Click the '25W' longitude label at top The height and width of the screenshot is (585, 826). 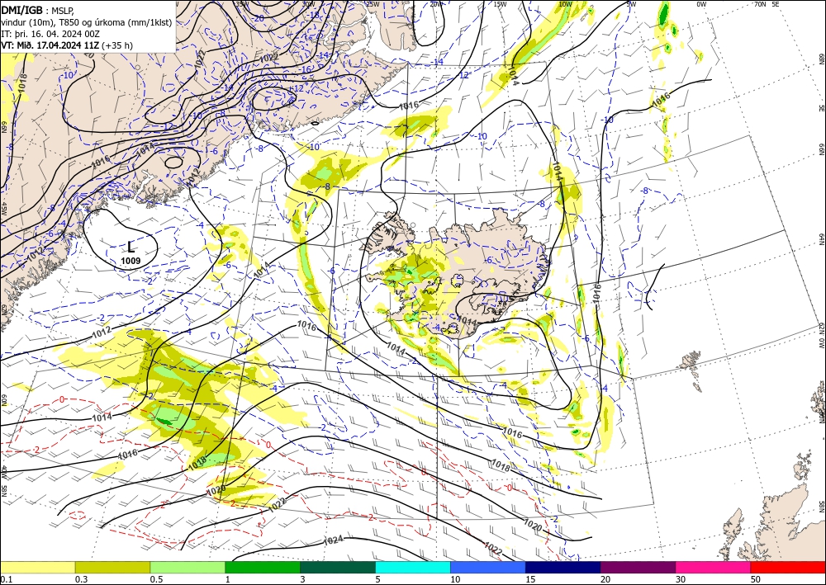373,4
